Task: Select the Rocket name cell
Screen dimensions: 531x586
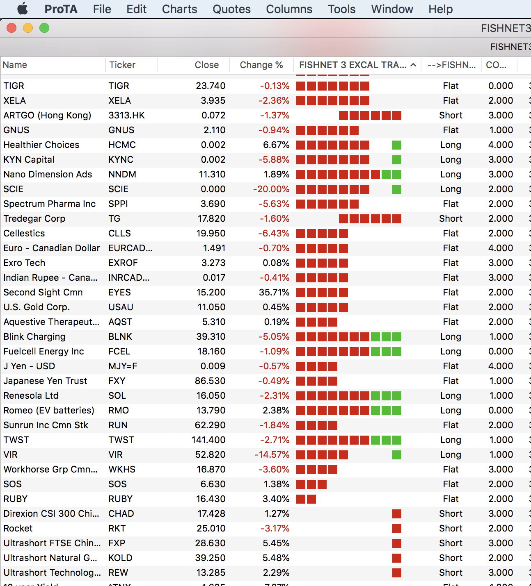Action: pos(18,529)
